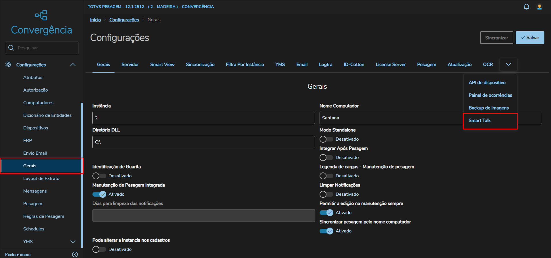Close the more-tabs overflow dropdown
551x258 pixels.
pos(508,65)
